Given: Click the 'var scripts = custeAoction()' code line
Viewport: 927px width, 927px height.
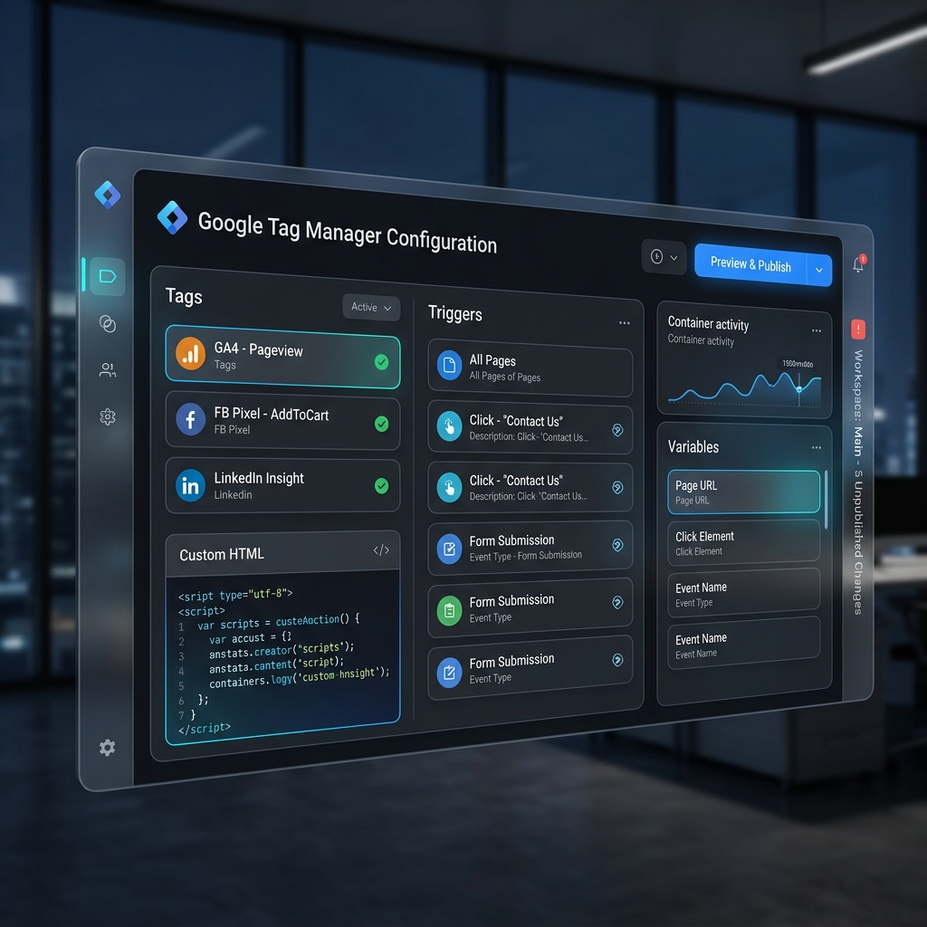Looking at the screenshot, I should point(278,622).
